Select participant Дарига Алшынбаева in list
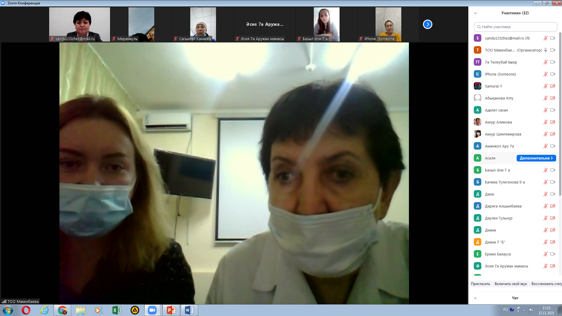 503,206
